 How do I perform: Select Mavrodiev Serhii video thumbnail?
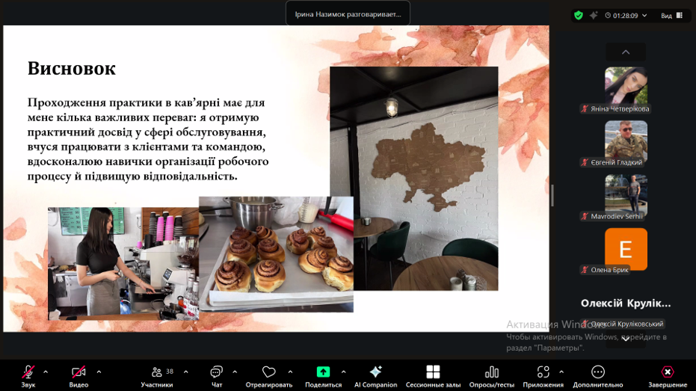point(626,194)
